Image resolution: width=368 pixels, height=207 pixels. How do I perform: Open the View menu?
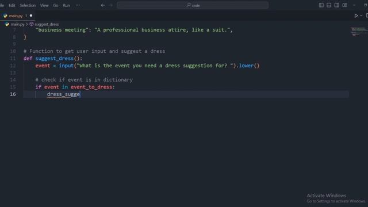[x=44, y=5]
